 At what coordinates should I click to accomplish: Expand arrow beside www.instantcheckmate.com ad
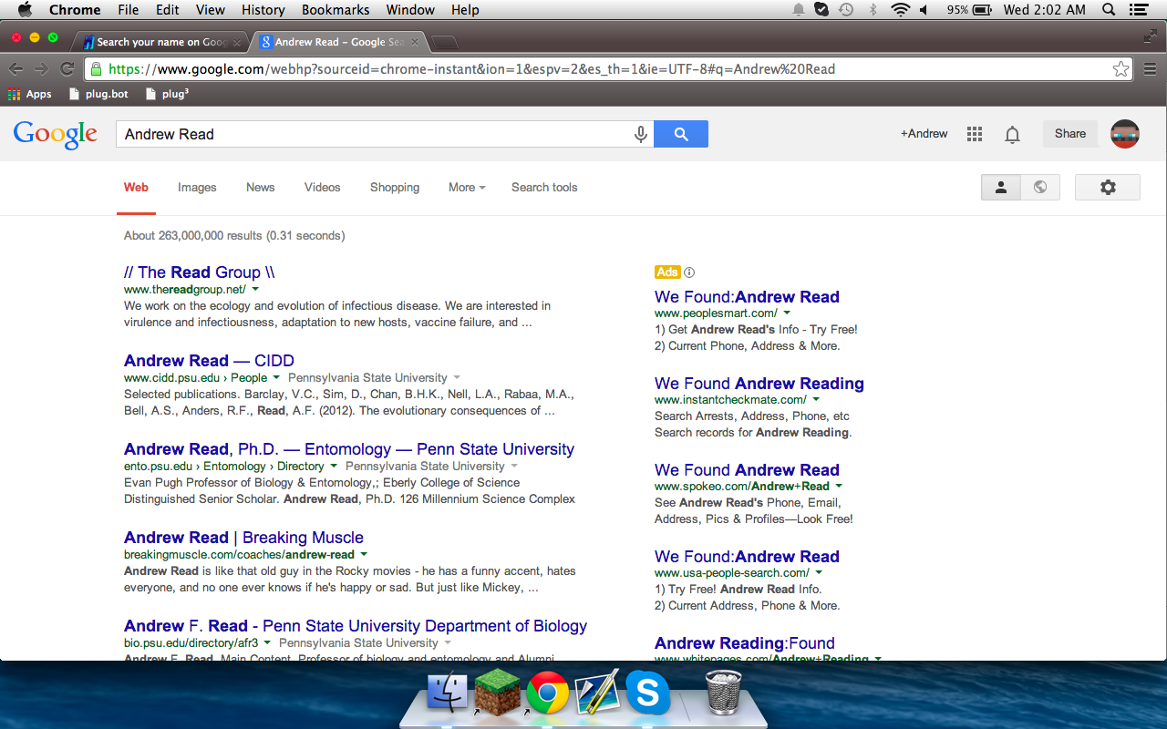[x=816, y=400]
